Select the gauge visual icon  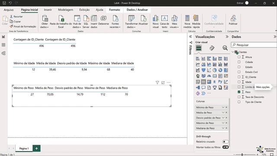pyautogui.click(x=209, y=76)
